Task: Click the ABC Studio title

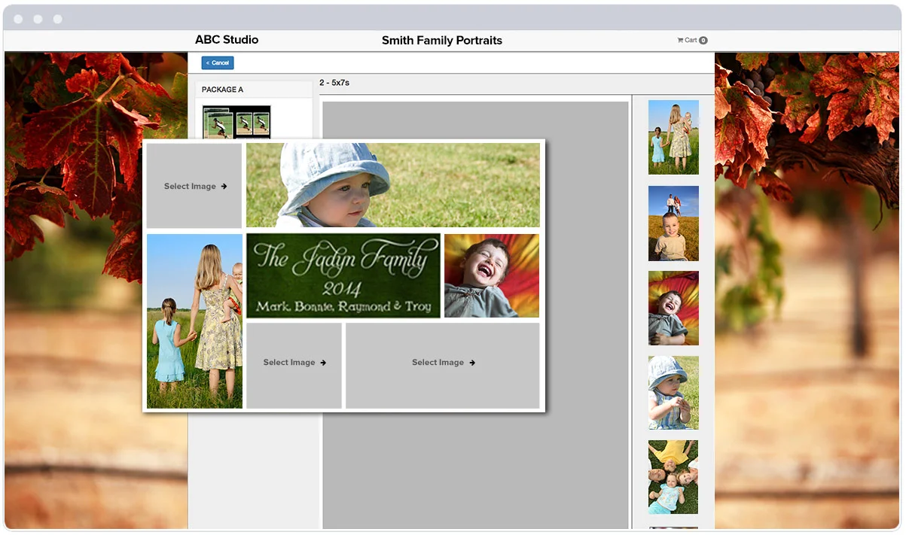Action: [227, 40]
